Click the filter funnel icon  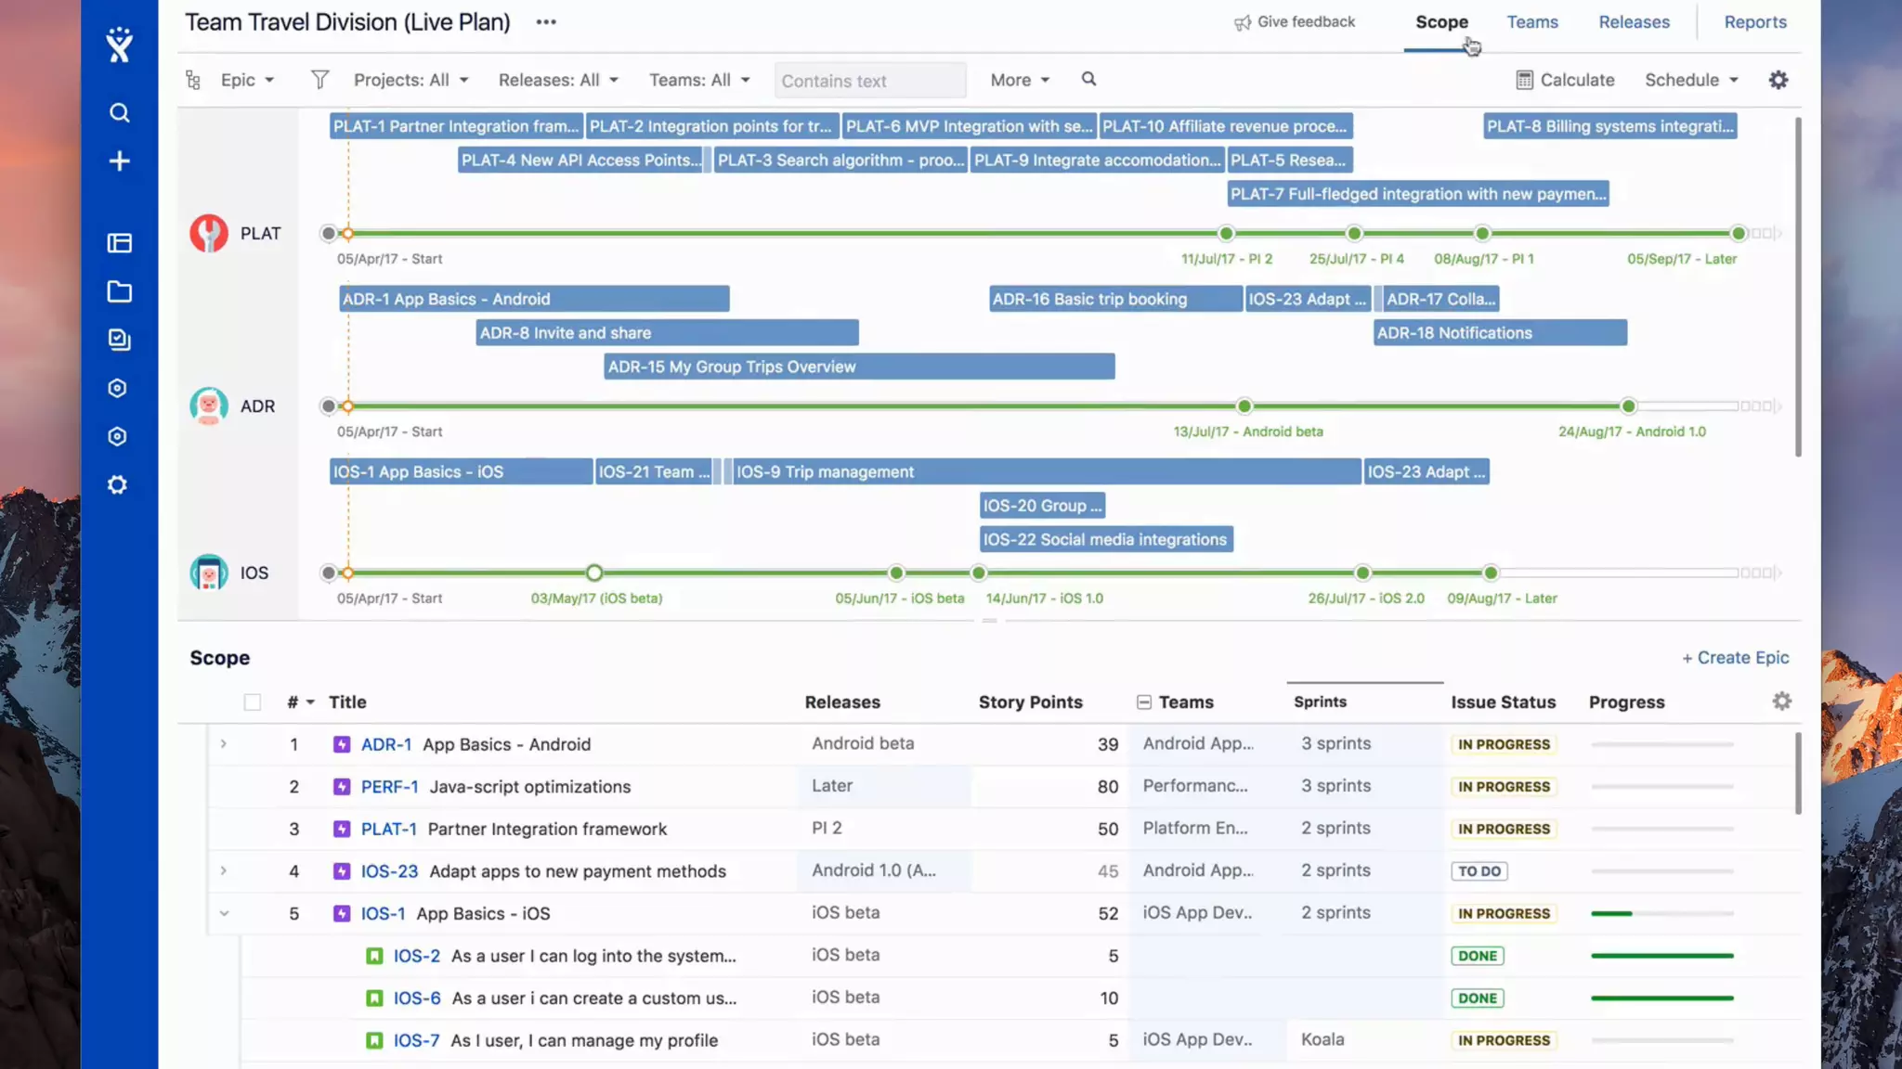point(319,80)
